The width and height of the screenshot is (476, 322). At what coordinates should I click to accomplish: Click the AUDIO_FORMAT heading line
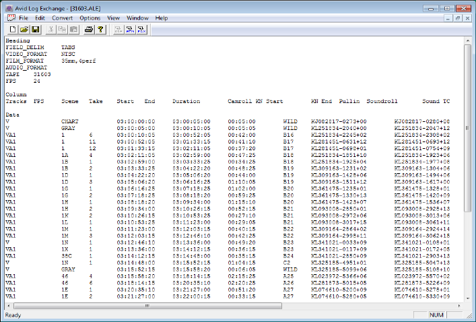[26, 67]
